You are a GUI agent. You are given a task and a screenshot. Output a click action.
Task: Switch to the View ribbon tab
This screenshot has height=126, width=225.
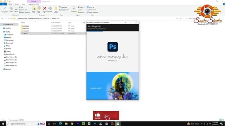click(24, 4)
